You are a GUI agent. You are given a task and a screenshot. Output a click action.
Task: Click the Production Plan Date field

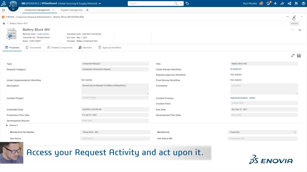pyautogui.click(x=115, y=115)
